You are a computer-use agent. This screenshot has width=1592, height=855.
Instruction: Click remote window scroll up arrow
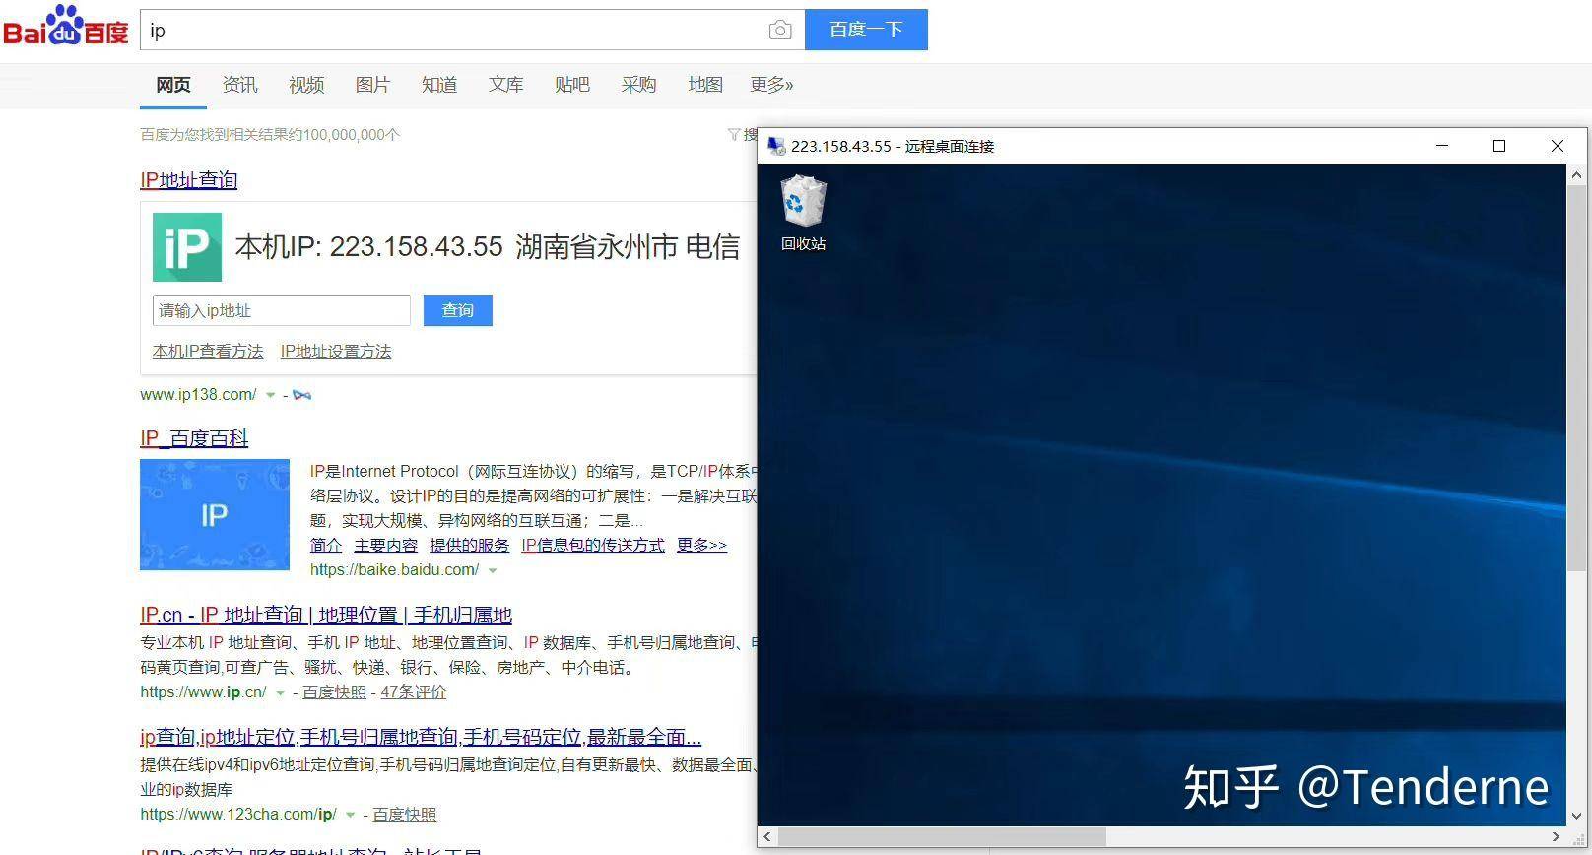click(1576, 175)
